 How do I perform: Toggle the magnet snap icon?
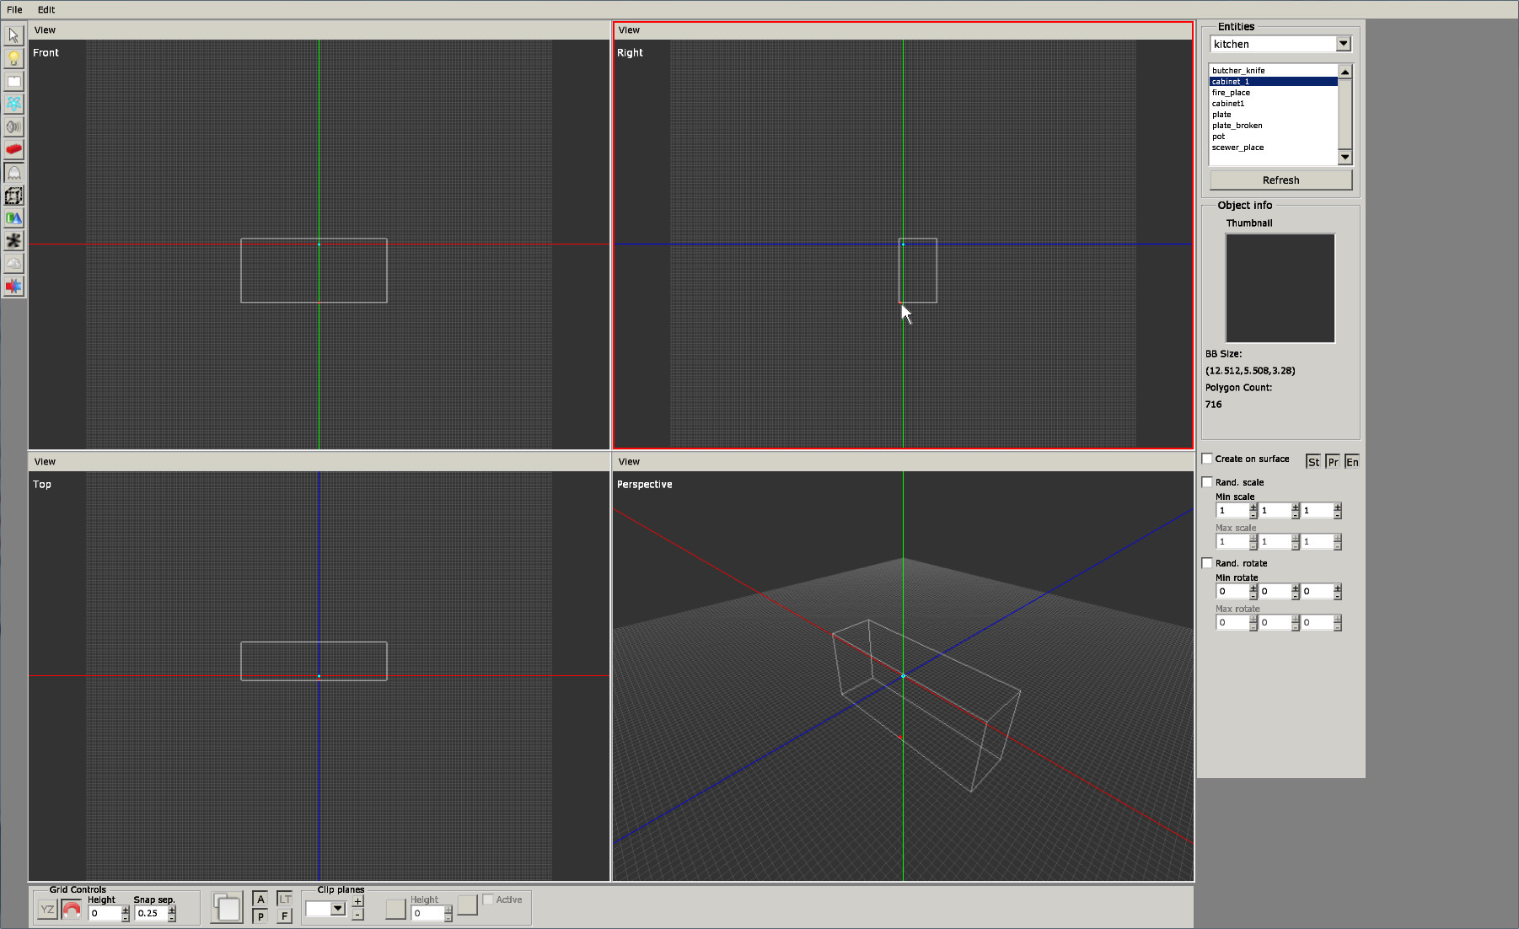click(x=72, y=910)
